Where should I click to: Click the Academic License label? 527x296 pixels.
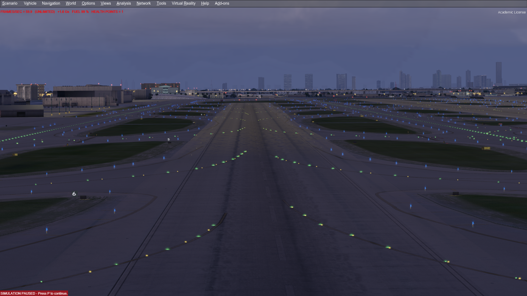(x=512, y=12)
